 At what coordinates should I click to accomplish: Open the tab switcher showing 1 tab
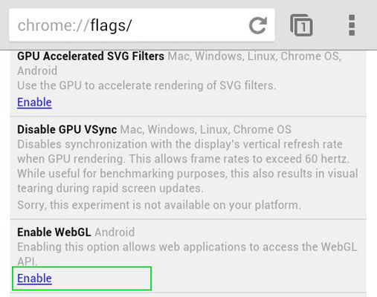pos(301,25)
